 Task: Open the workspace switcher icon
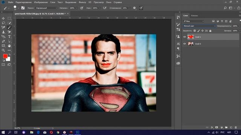(230, 8)
